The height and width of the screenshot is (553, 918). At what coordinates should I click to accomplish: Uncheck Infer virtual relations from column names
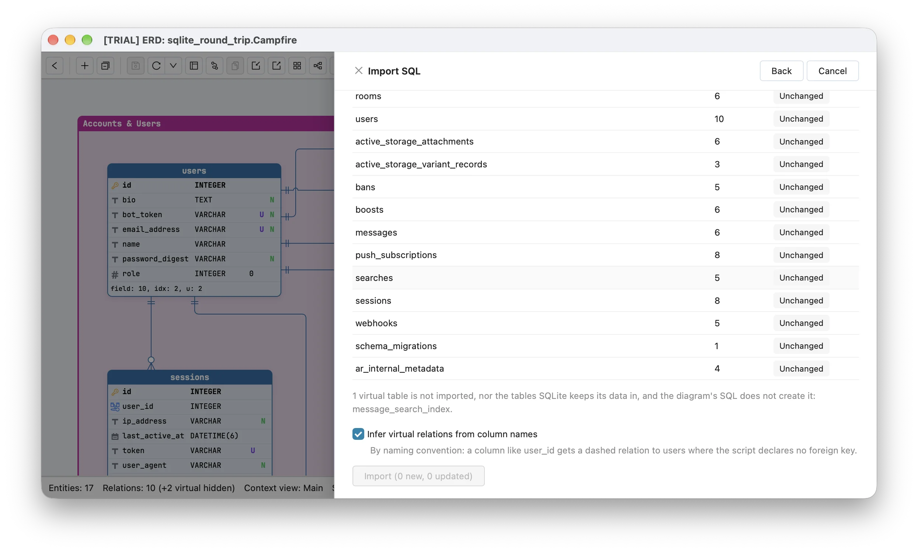(x=358, y=434)
